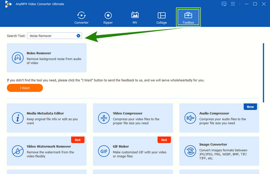Click into the Search Tool input field
The image size is (270, 174).
click(54, 36)
